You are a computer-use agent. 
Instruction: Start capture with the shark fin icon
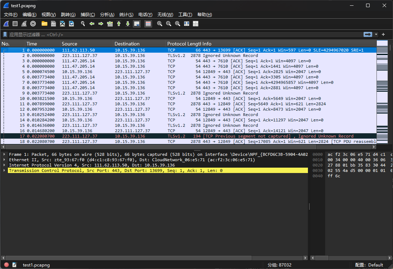point(6,24)
